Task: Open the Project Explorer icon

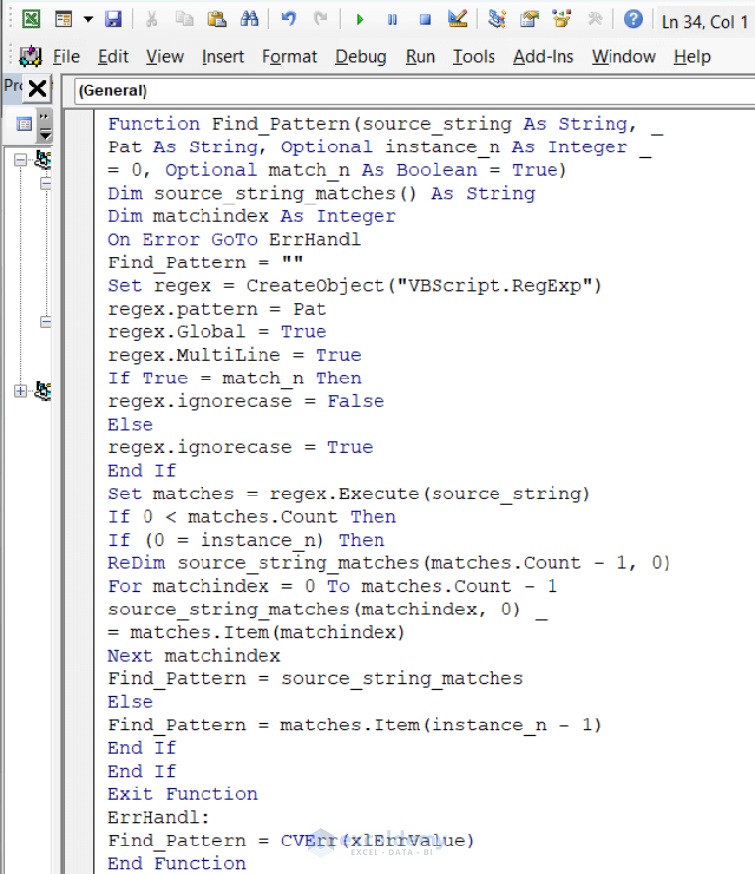Action: point(496,20)
